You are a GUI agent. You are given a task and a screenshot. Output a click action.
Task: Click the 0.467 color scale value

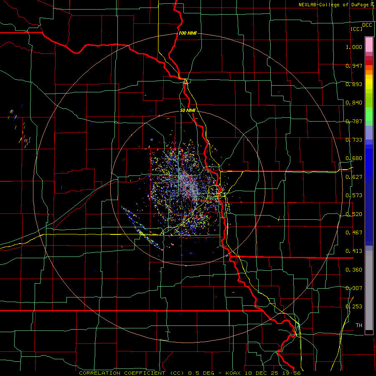click(x=354, y=233)
